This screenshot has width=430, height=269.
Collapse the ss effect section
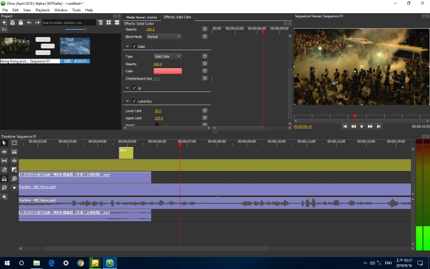tap(127, 88)
